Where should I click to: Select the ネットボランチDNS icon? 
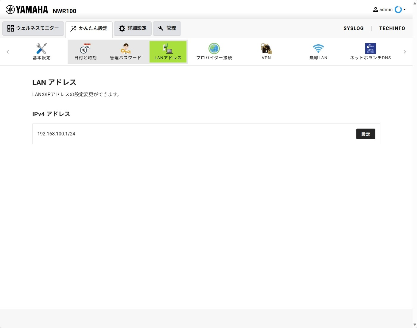click(x=370, y=51)
